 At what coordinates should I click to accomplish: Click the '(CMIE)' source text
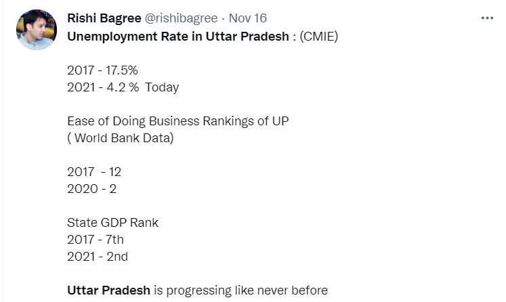click(x=315, y=36)
